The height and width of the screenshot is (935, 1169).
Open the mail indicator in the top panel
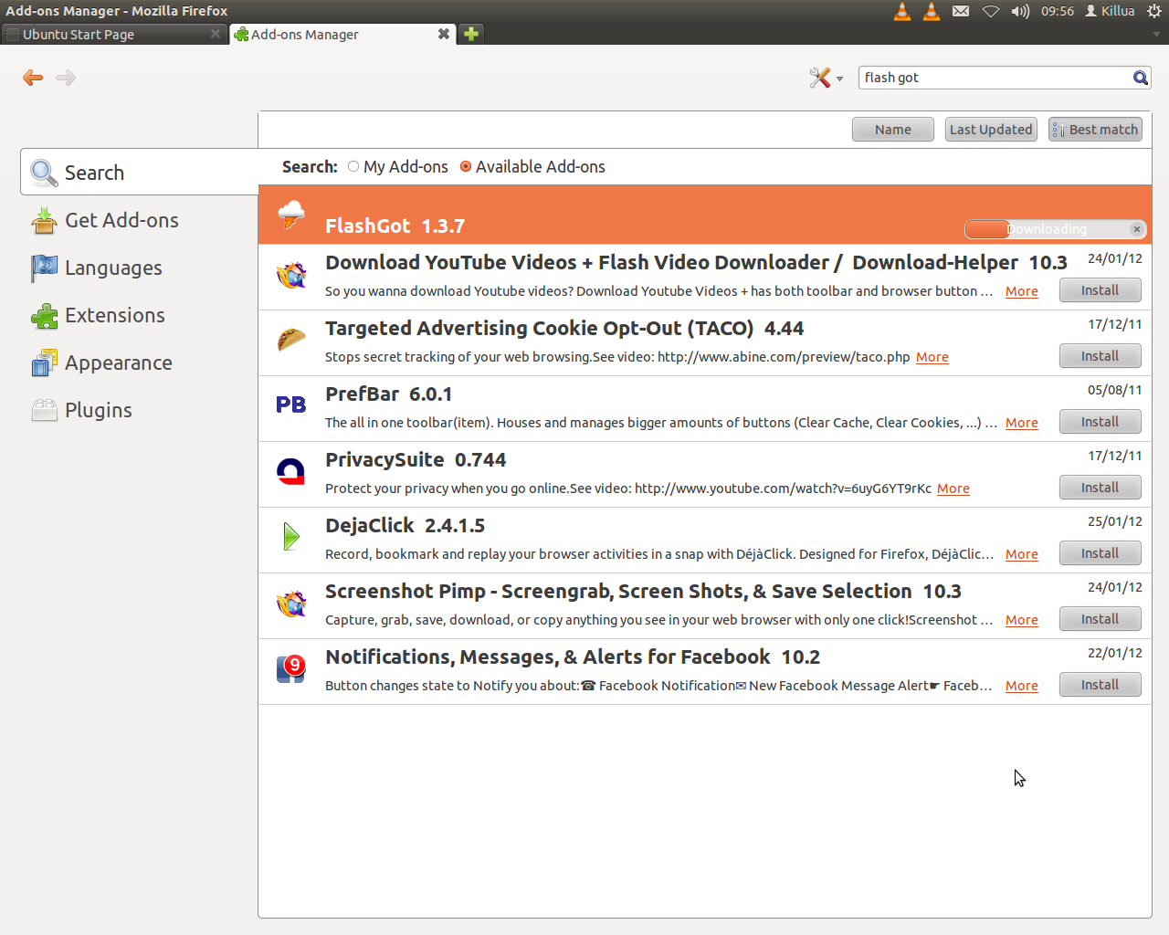coord(961,11)
